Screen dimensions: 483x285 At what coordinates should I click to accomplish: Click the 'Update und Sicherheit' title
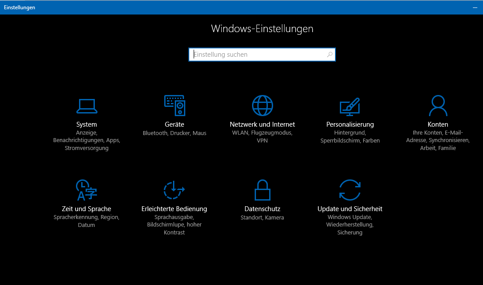tap(350, 209)
